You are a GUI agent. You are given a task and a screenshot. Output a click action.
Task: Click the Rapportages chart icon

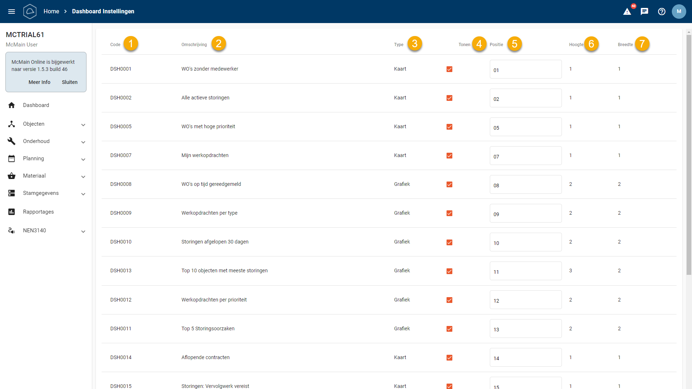12,212
